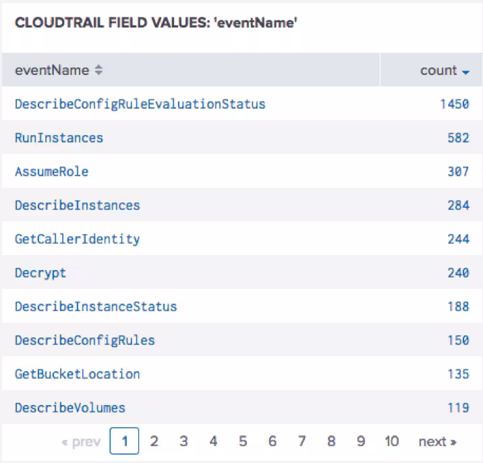Click the prev page link
Image resolution: width=483 pixels, height=463 pixels.
coord(80,441)
